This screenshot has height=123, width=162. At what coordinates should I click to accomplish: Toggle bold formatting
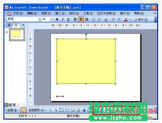(57, 19)
